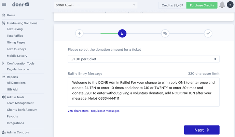Screen dimensions: 235x137
Task: Click the Next button
Action: click(202, 130)
